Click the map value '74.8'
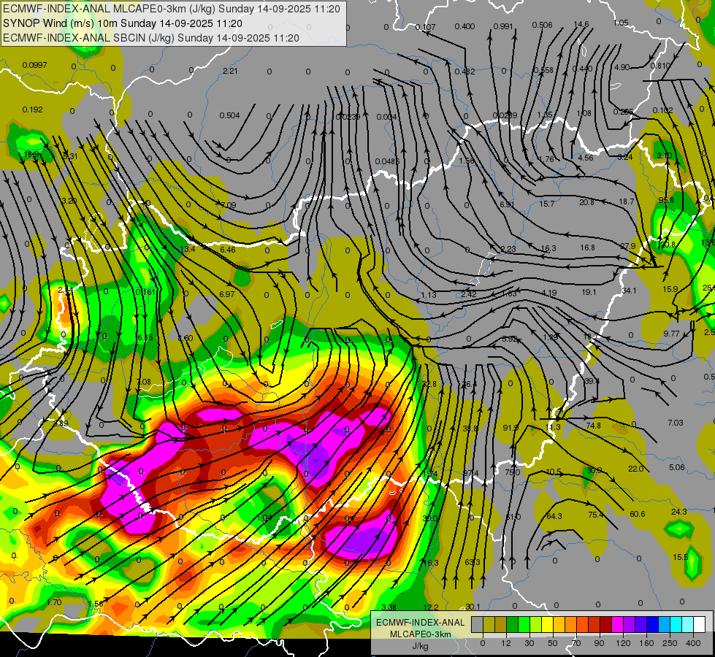715x657 pixels. pyautogui.click(x=593, y=426)
